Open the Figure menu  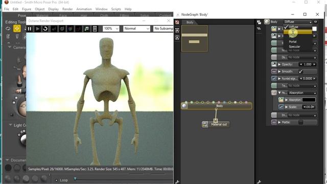point(27,9)
